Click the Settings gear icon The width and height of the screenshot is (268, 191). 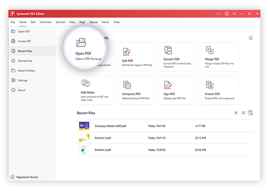13,80
